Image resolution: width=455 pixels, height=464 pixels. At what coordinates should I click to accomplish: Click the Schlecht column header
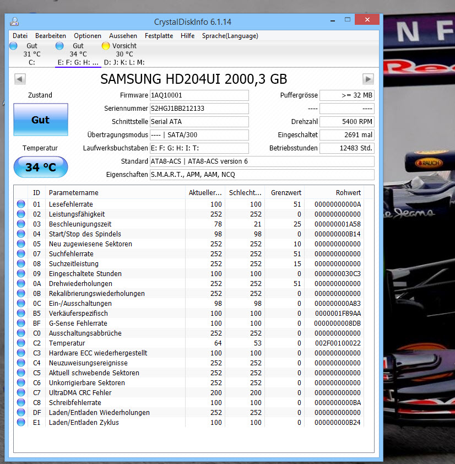pyautogui.click(x=245, y=193)
